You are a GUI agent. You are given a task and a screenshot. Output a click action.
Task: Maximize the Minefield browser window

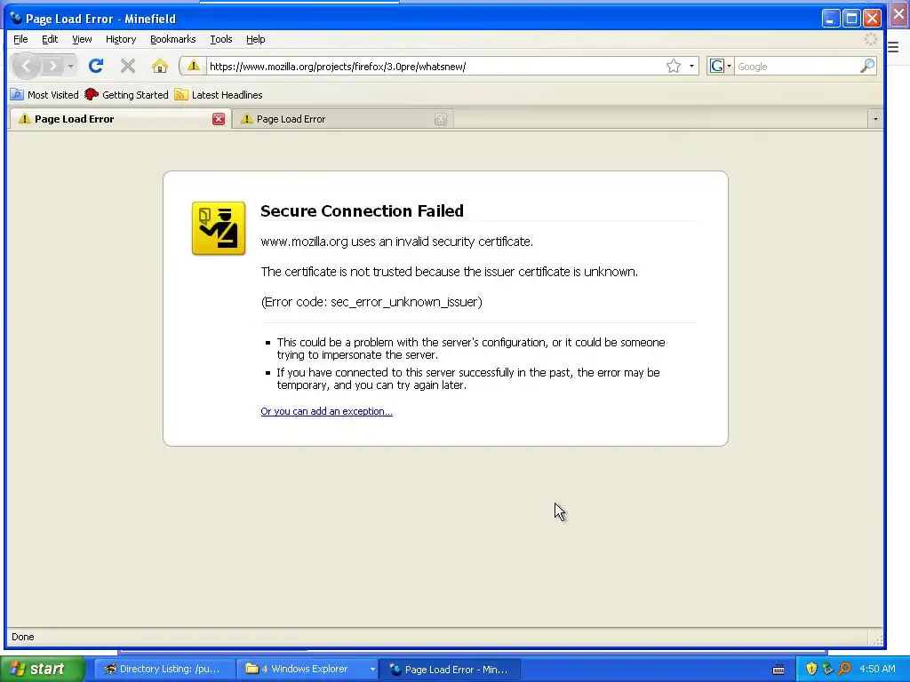pos(851,19)
